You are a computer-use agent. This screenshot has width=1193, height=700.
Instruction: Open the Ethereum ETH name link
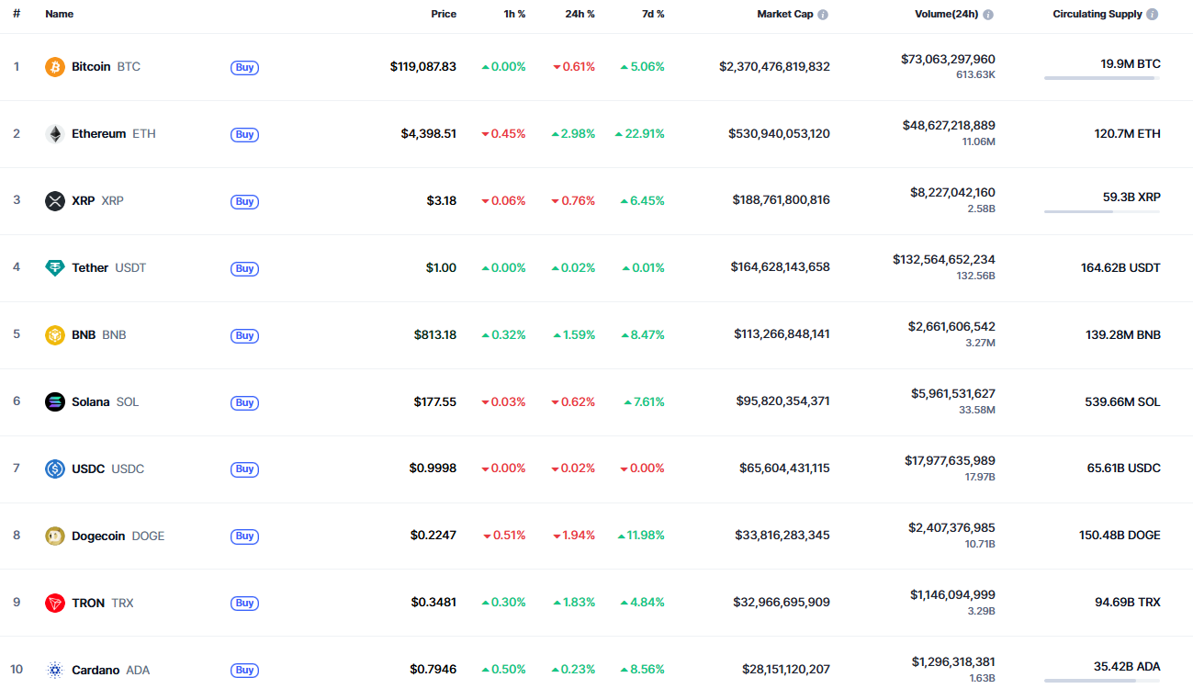click(x=114, y=134)
